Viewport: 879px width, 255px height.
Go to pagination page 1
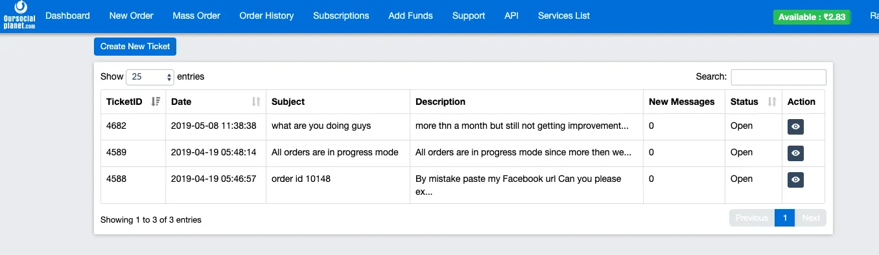pos(784,218)
